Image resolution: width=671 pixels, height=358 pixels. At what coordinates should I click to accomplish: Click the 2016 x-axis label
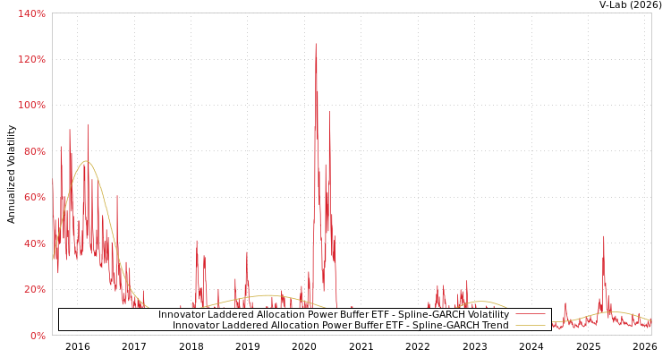78,346
